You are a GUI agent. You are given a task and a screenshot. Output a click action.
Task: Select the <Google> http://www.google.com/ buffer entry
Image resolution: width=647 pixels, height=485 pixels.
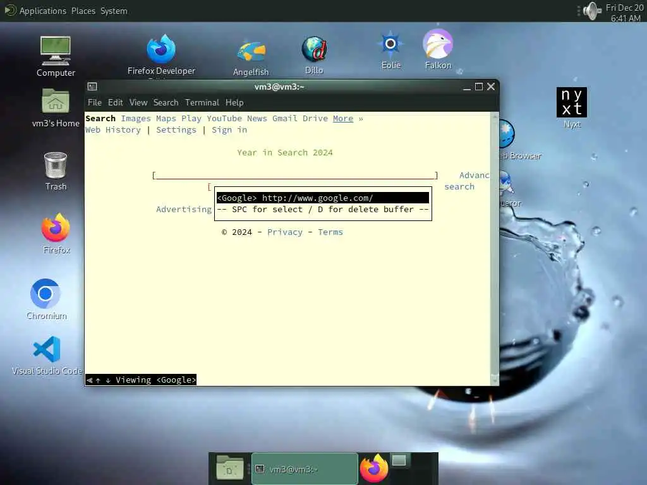coord(323,198)
